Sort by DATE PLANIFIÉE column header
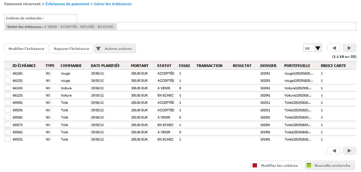Screen dimensions: 361x172 pyautogui.click(x=105, y=66)
